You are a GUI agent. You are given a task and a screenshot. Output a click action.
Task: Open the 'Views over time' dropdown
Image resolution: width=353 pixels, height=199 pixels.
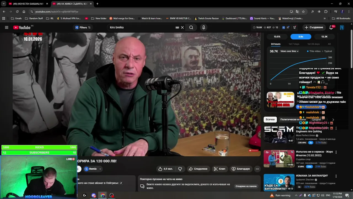pyautogui.click(x=290, y=51)
